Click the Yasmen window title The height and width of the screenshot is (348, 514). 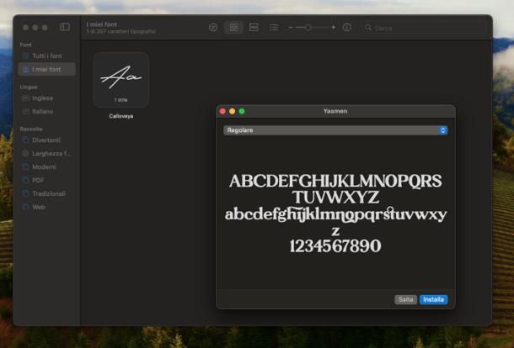click(x=335, y=111)
